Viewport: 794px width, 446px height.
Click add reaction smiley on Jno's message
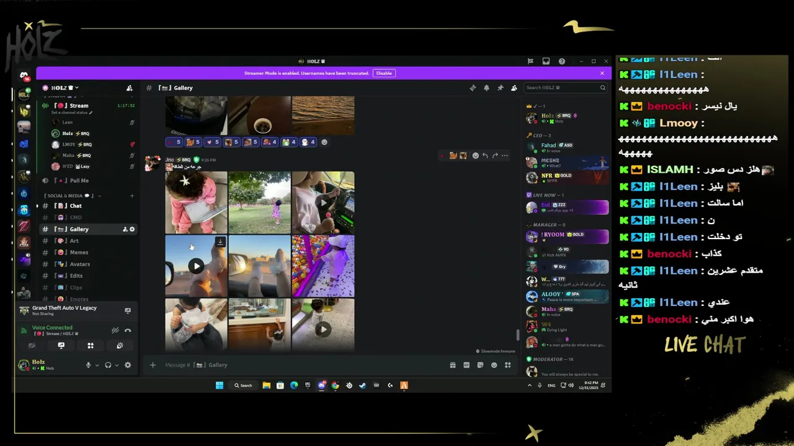coord(475,155)
